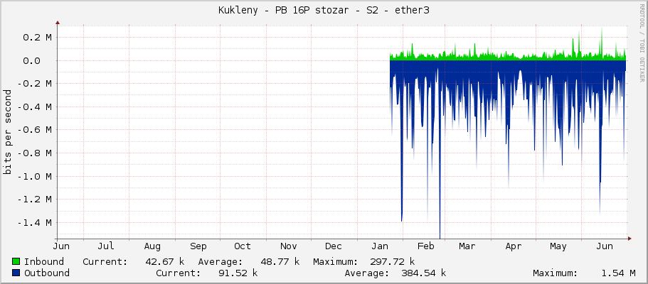This screenshot has width=648, height=284.
Task: Click the 'Mar' x-axis label
Action: (x=467, y=246)
